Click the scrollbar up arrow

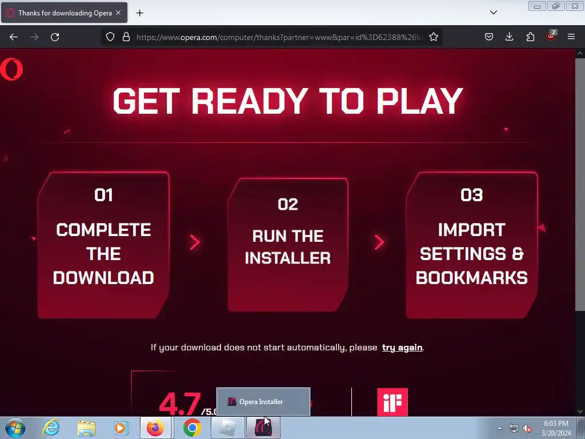pyautogui.click(x=580, y=53)
